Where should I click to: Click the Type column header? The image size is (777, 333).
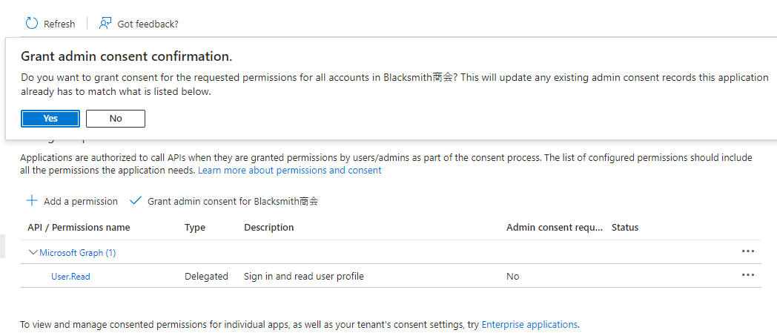click(195, 228)
